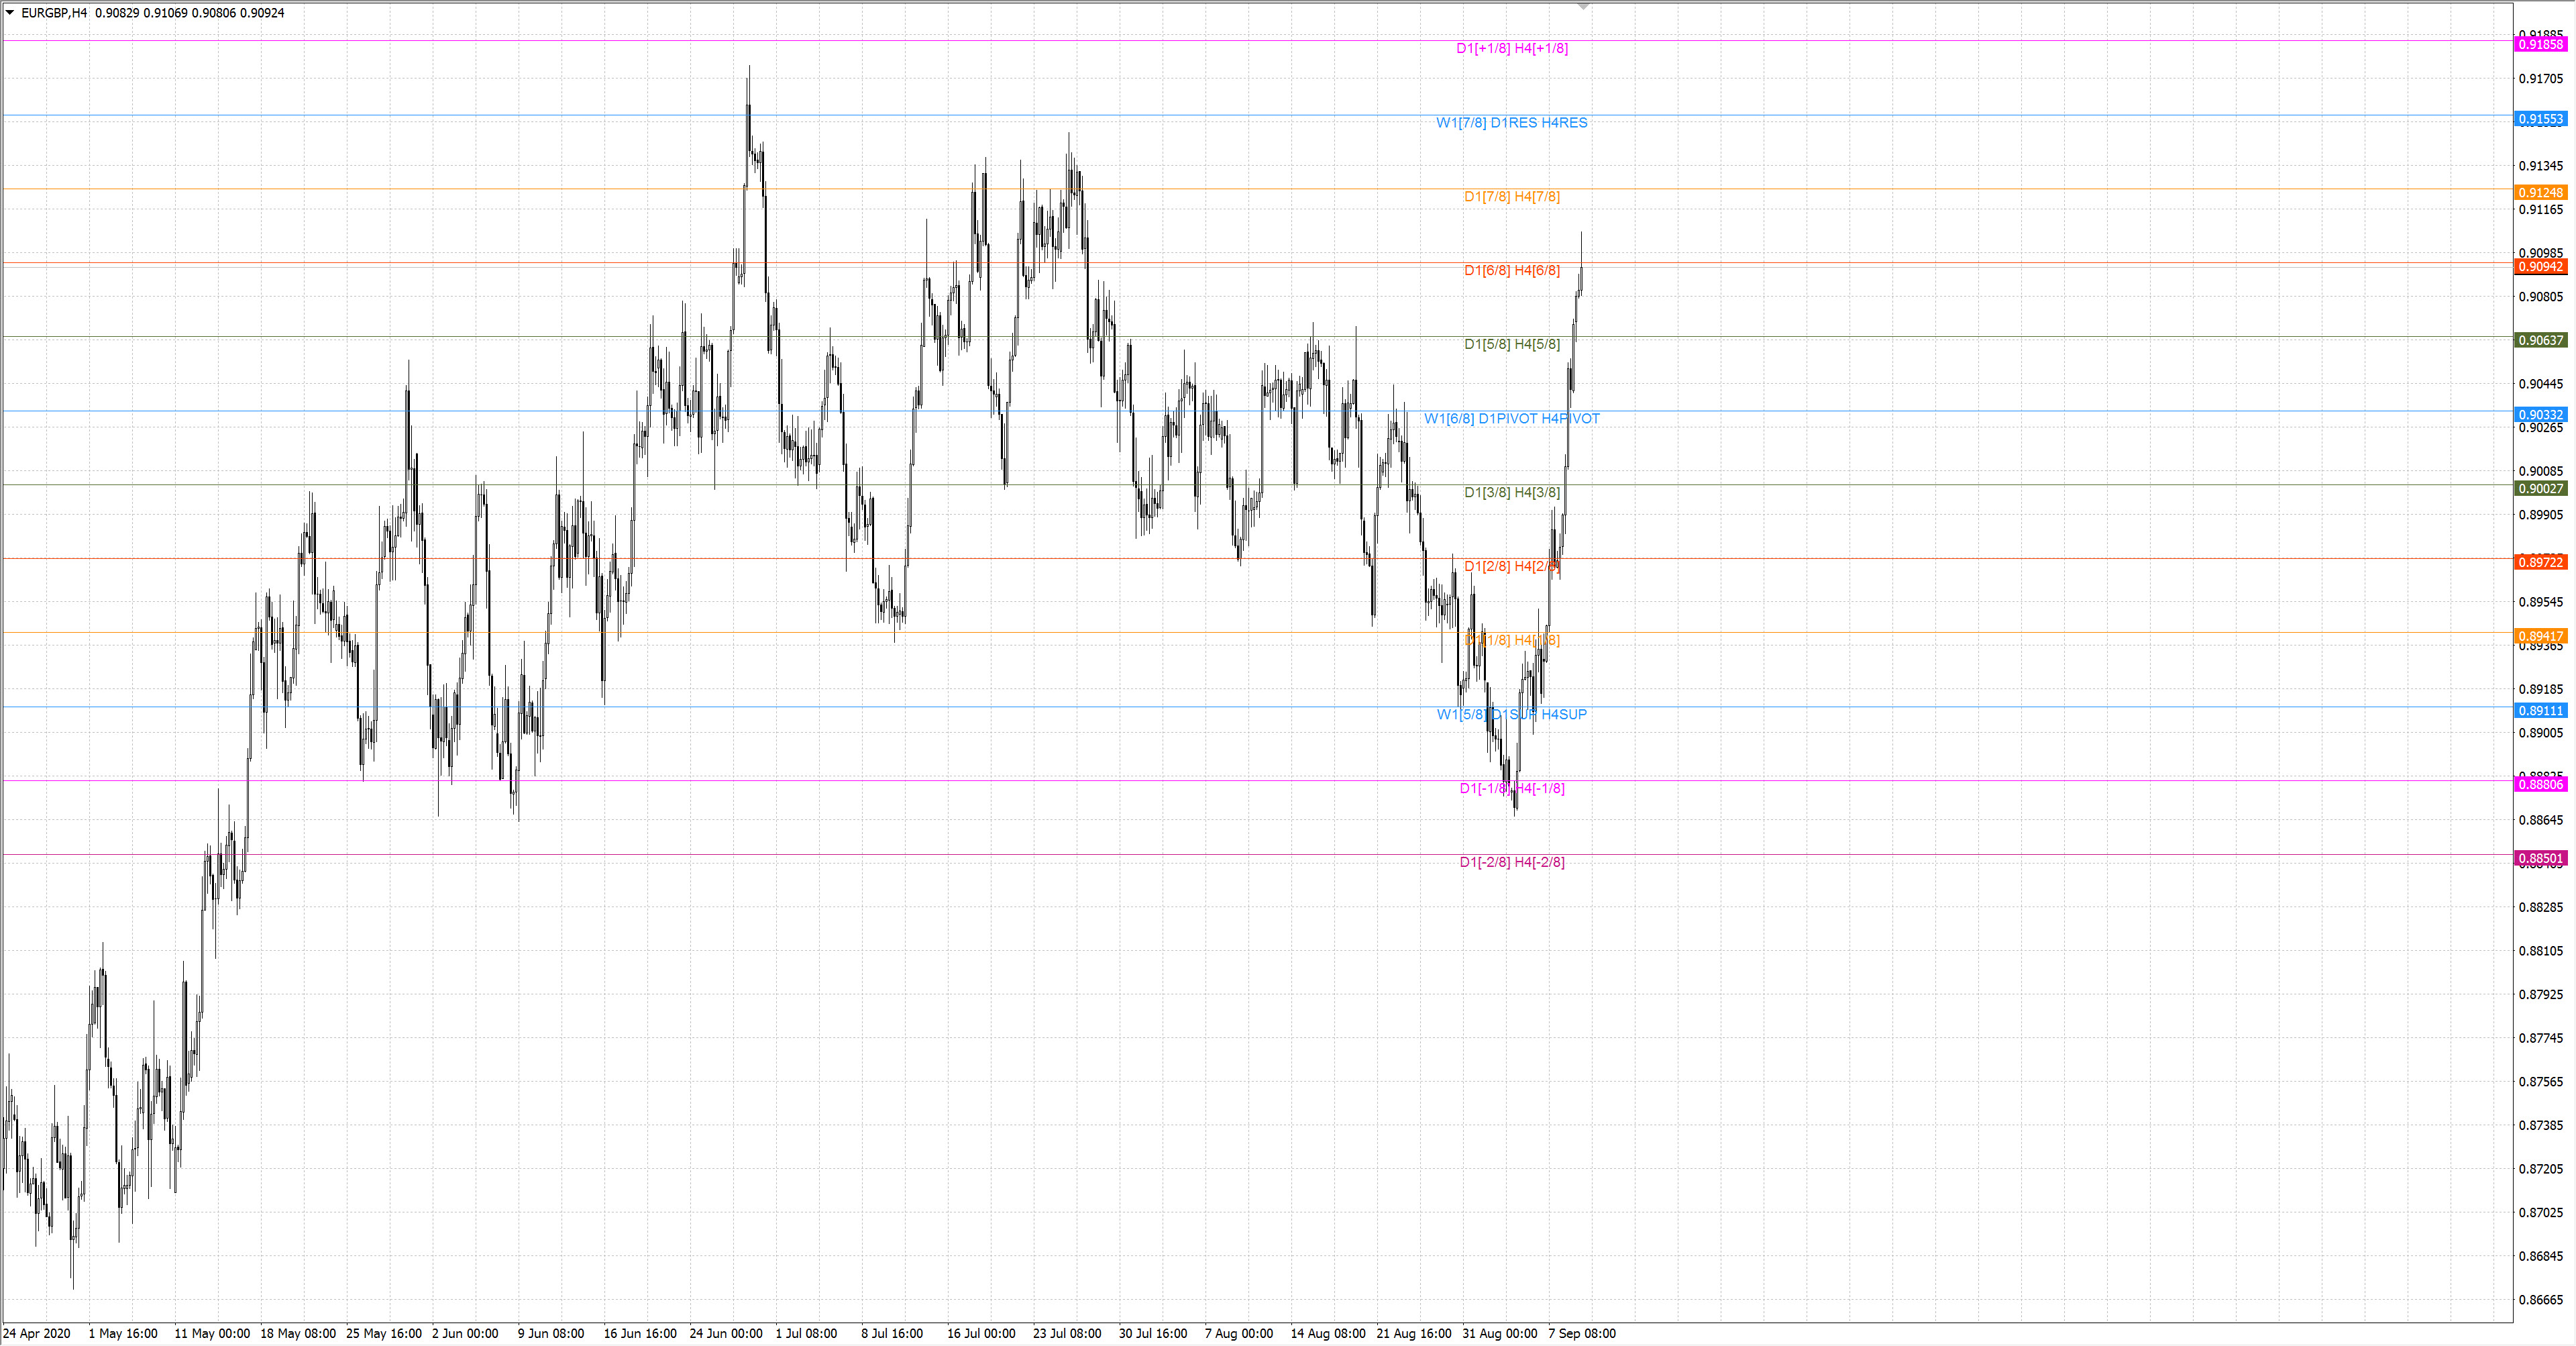Click the EURGBP,H4 chart title text
This screenshot has height=1346, width=2576.
[54, 13]
